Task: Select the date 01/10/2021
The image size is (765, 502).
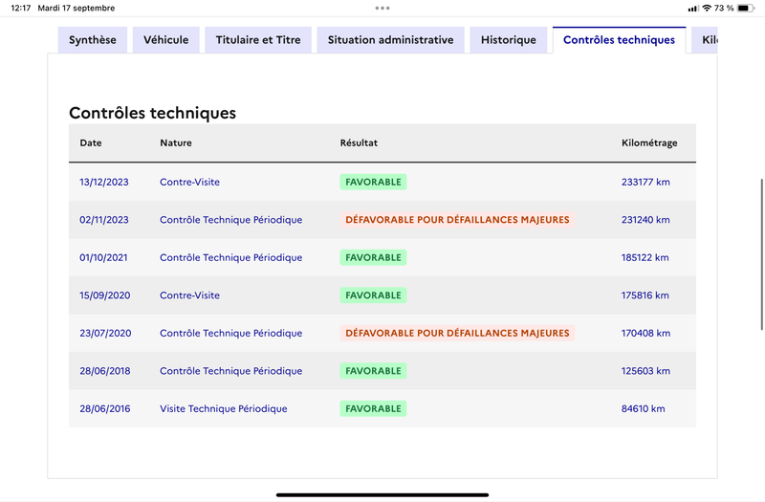Action: 103,257
